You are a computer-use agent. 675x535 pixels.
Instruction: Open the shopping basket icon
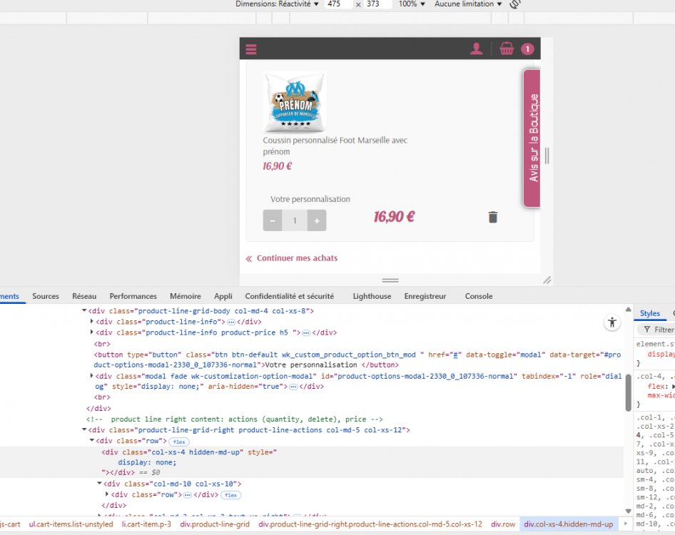click(507, 49)
